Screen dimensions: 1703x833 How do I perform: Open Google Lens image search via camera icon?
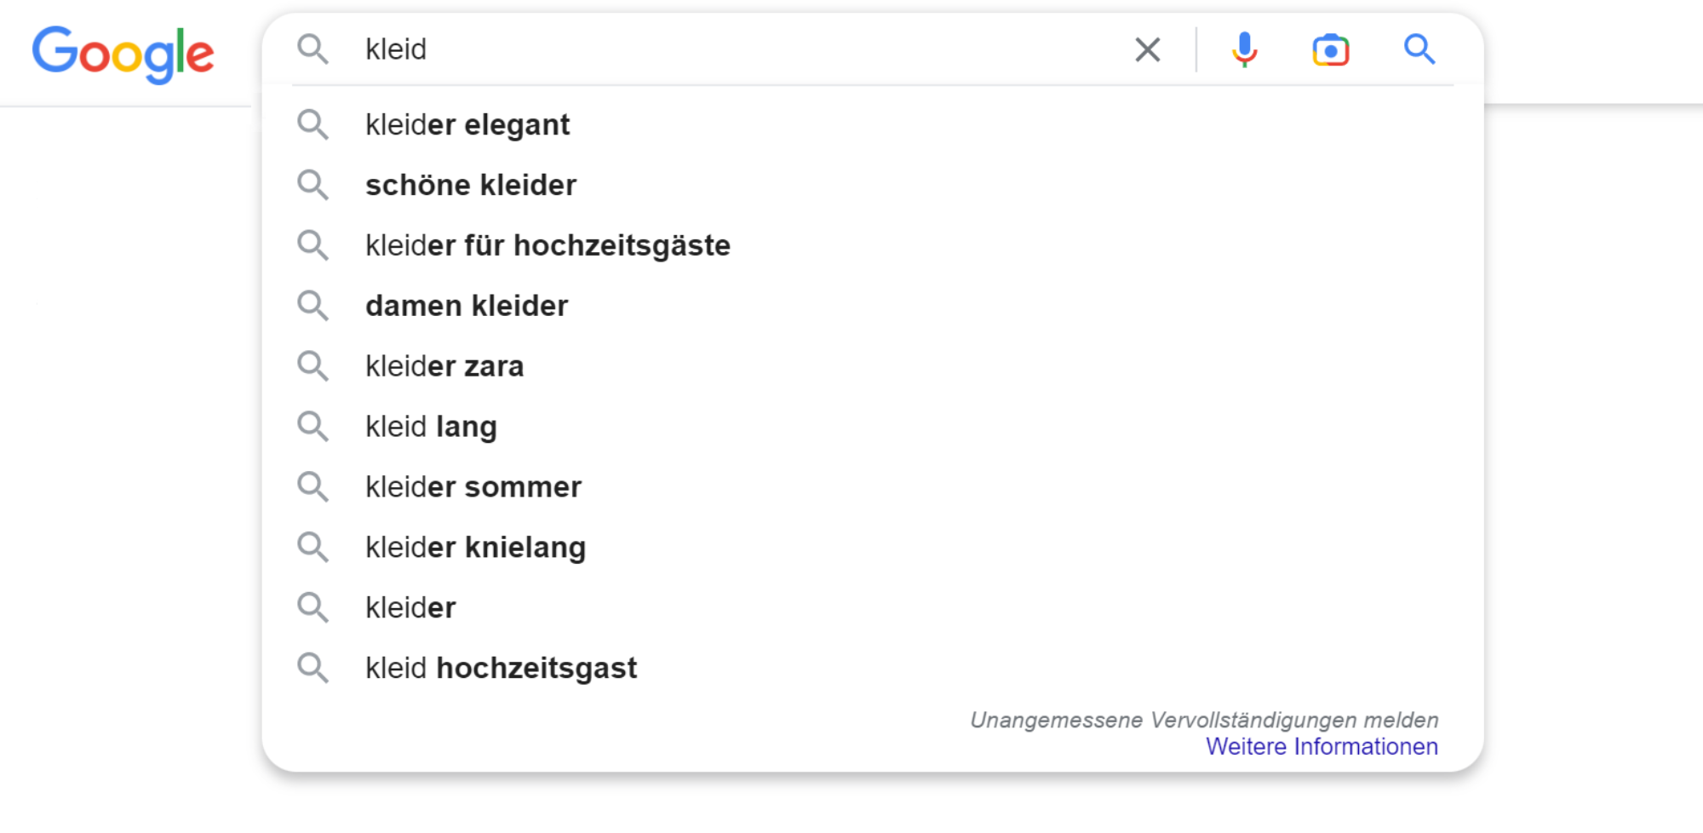(1331, 51)
